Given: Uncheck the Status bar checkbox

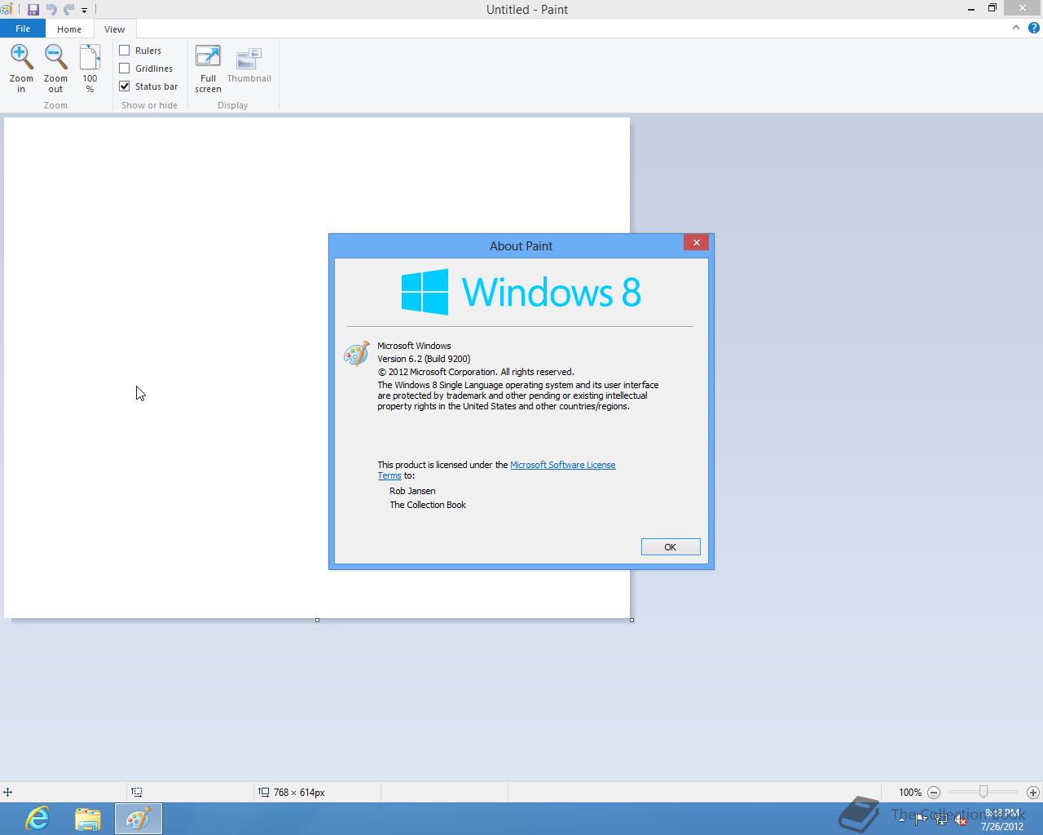Looking at the screenshot, I should point(125,86).
